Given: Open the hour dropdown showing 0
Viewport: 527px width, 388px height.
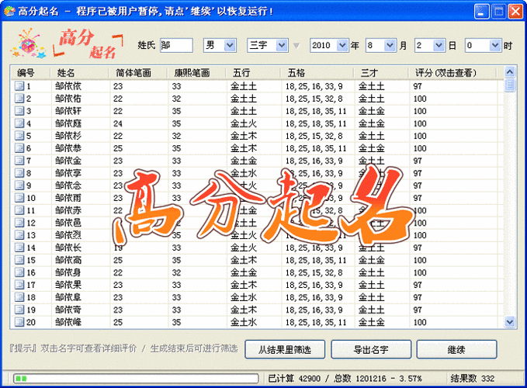Looking at the screenshot, I should click(x=494, y=46).
